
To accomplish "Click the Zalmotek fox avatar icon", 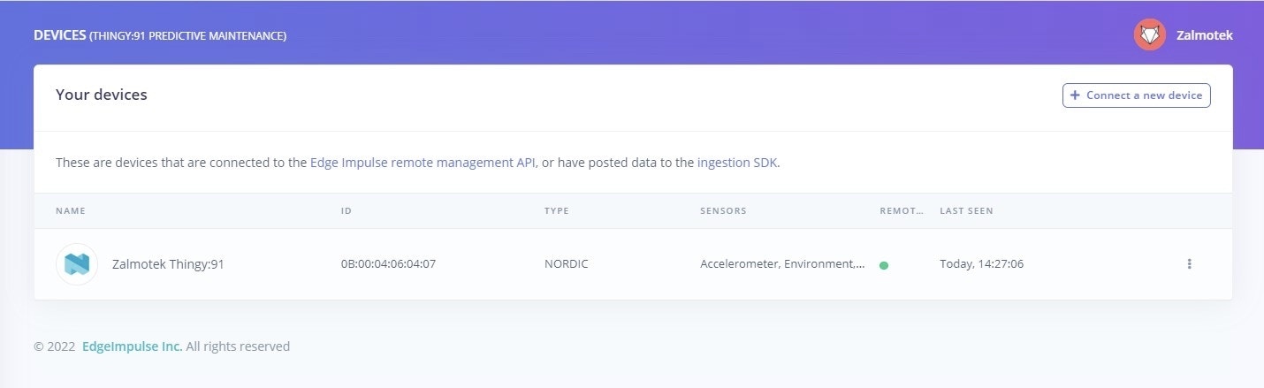I will coord(1150,34).
